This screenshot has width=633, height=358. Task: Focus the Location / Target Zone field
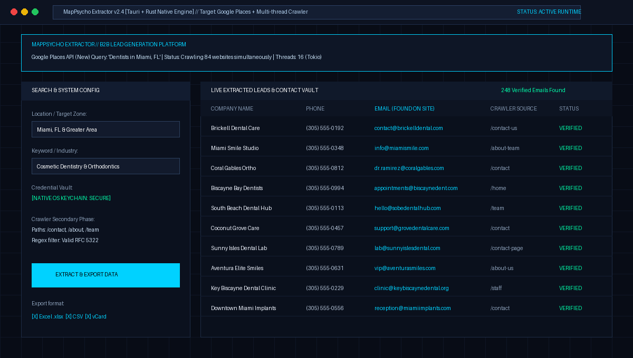(x=105, y=130)
